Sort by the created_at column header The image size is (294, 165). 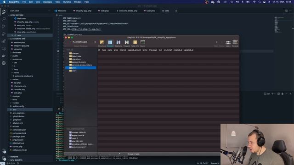[x=178, y=50]
